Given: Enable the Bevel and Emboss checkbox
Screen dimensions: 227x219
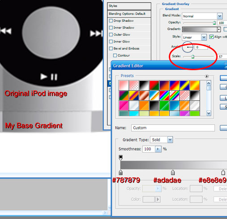Looking at the screenshot, I should click(111, 48).
